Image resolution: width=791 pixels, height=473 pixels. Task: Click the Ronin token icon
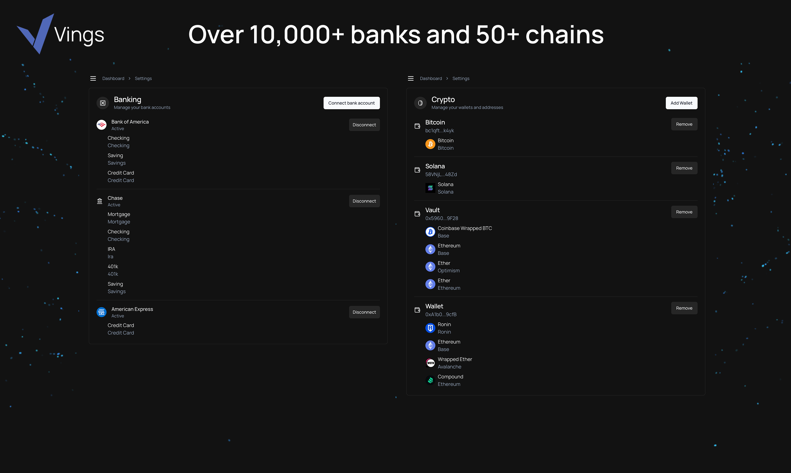(430, 328)
